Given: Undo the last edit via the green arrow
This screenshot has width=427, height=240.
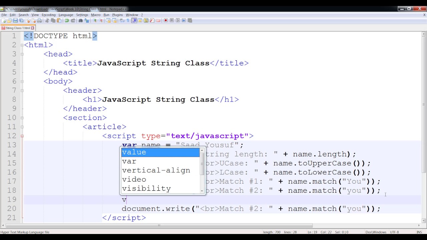Looking at the screenshot, I should click(x=67, y=21).
